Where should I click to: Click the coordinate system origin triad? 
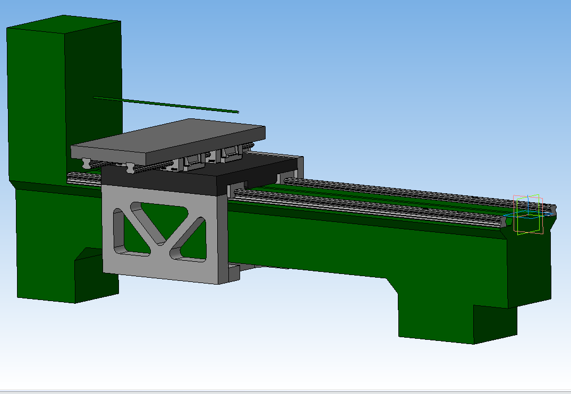pos(528,215)
